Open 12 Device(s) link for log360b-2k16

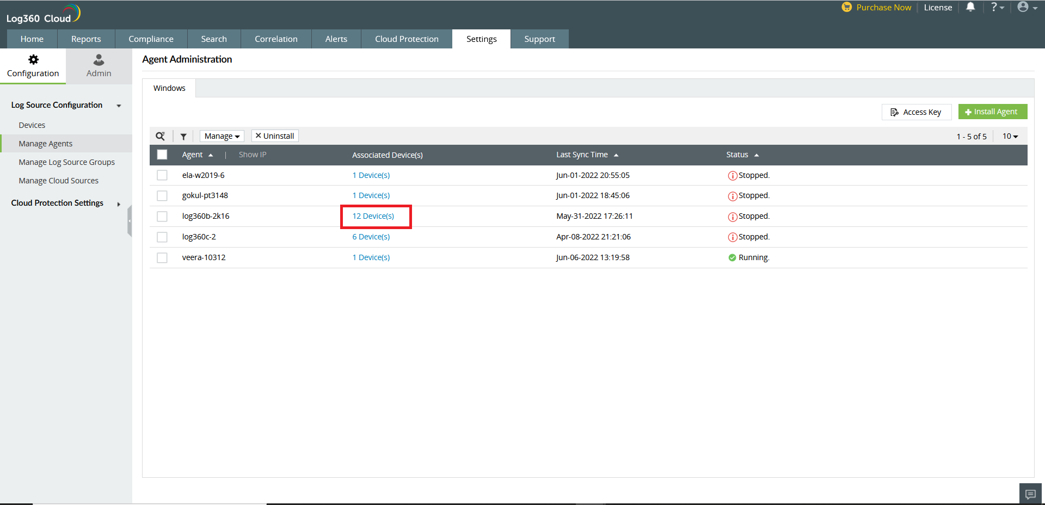click(373, 216)
